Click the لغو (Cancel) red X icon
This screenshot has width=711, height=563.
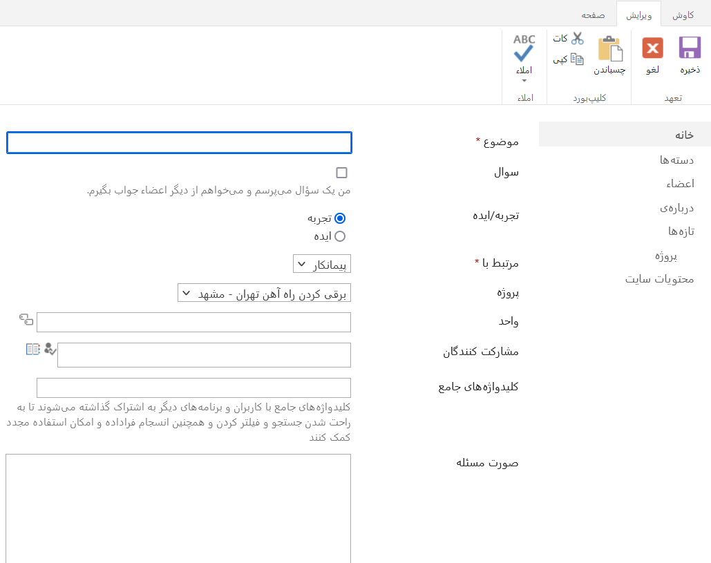click(x=652, y=48)
